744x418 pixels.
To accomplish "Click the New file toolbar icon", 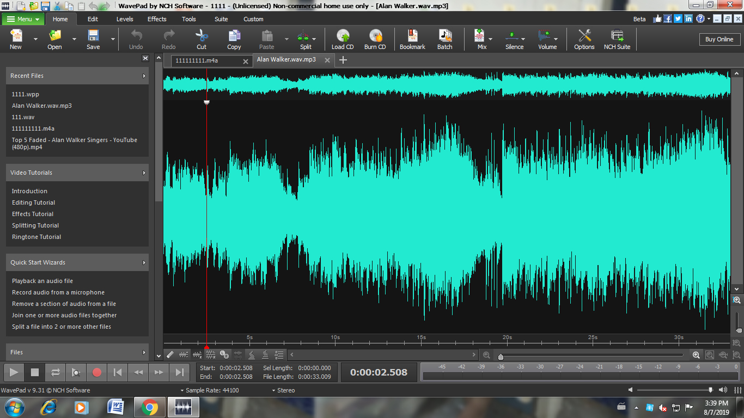I will (x=16, y=39).
